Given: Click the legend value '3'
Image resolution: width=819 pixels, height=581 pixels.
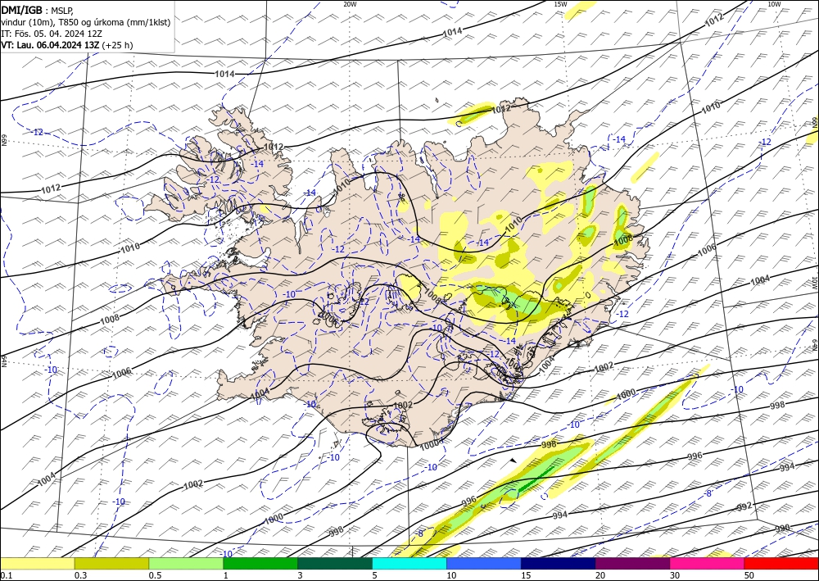Looking at the screenshot, I should tap(300, 575).
